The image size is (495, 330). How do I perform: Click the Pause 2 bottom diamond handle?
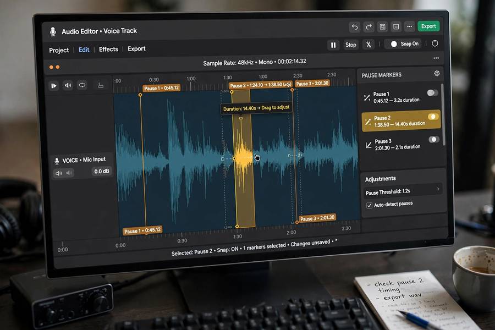click(x=237, y=227)
